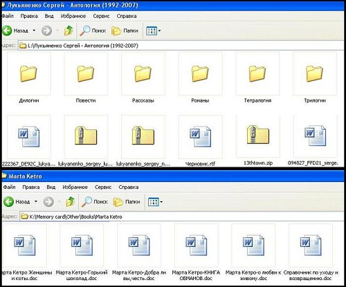Viewport: 346px width, 287px height.
Task: Open the Тетралогия folder
Action: (257, 73)
